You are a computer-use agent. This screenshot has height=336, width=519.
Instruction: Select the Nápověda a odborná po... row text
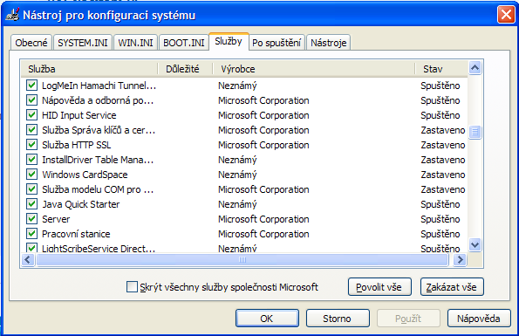pyautogui.click(x=98, y=100)
